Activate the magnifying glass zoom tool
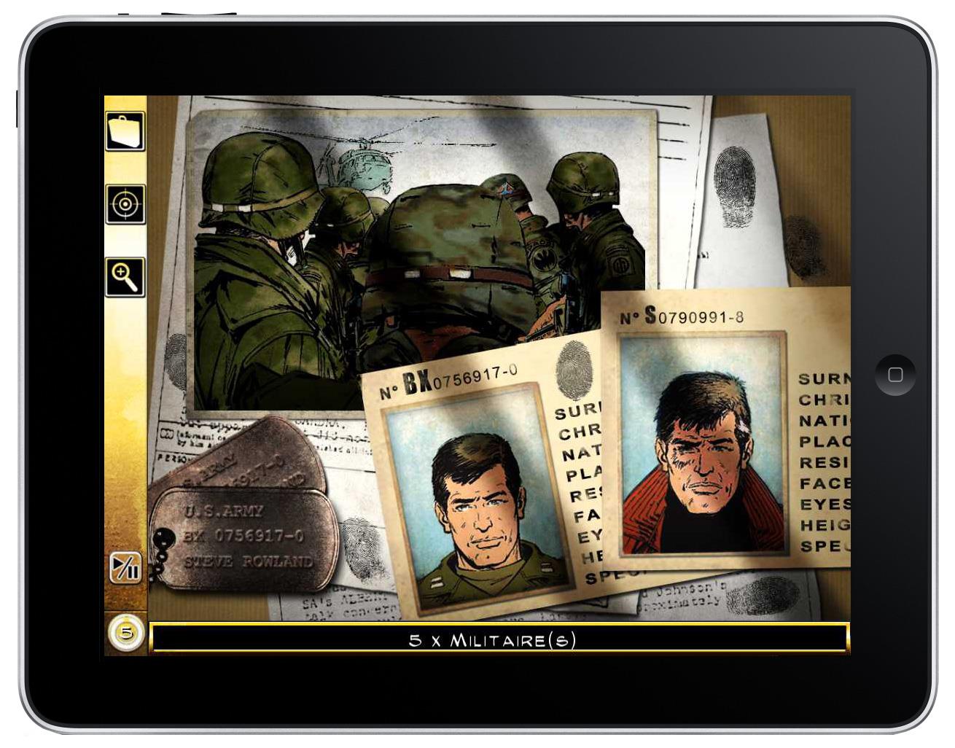Image resolution: width=955 pixels, height=748 pixels. point(125,277)
